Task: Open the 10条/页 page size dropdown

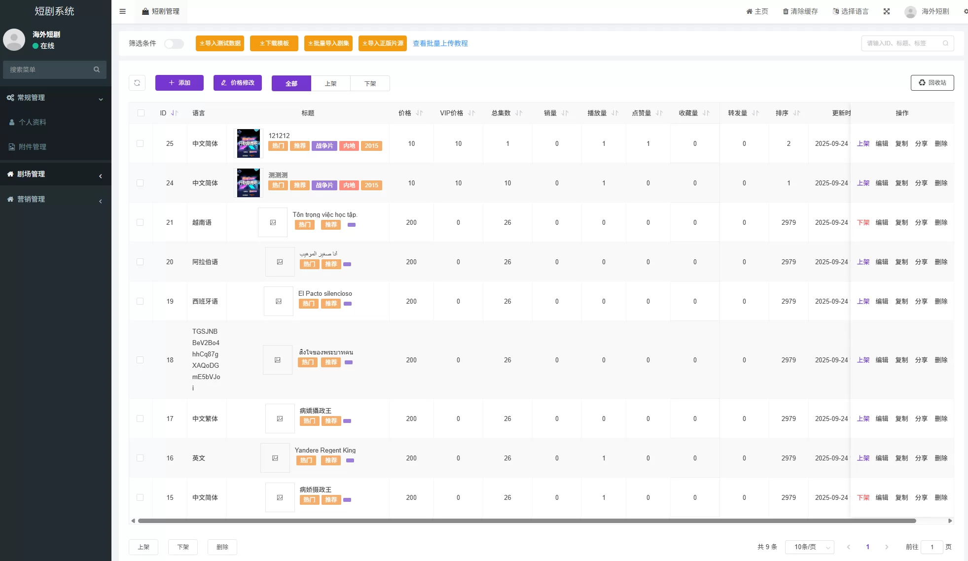Action: coord(809,547)
